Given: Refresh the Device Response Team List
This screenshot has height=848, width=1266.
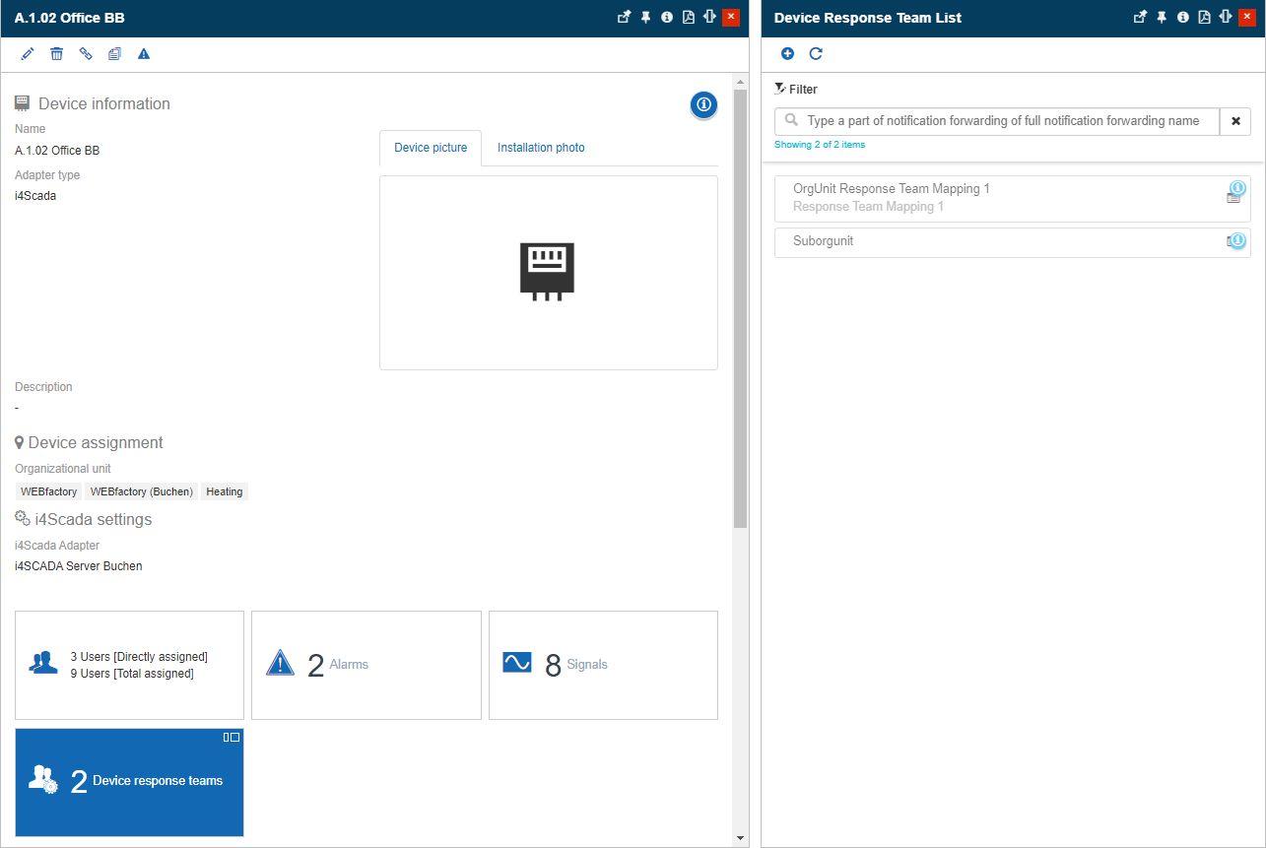Looking at the screenshot, I should coord(816,54).
